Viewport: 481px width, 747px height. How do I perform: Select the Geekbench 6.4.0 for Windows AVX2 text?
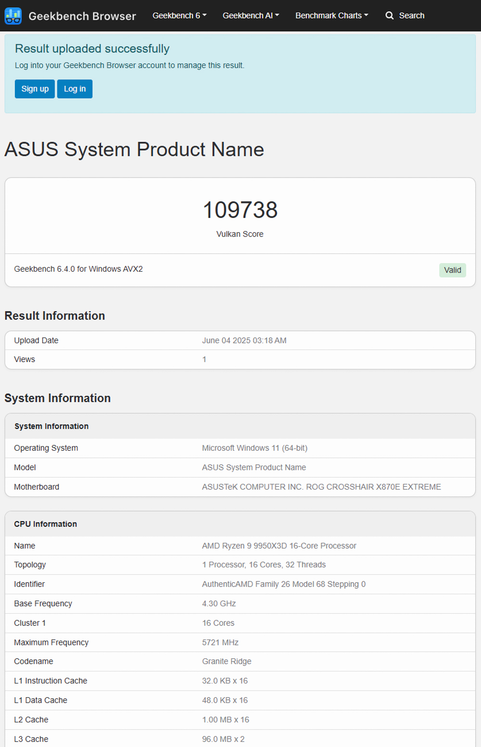click(x=78, y=269)
